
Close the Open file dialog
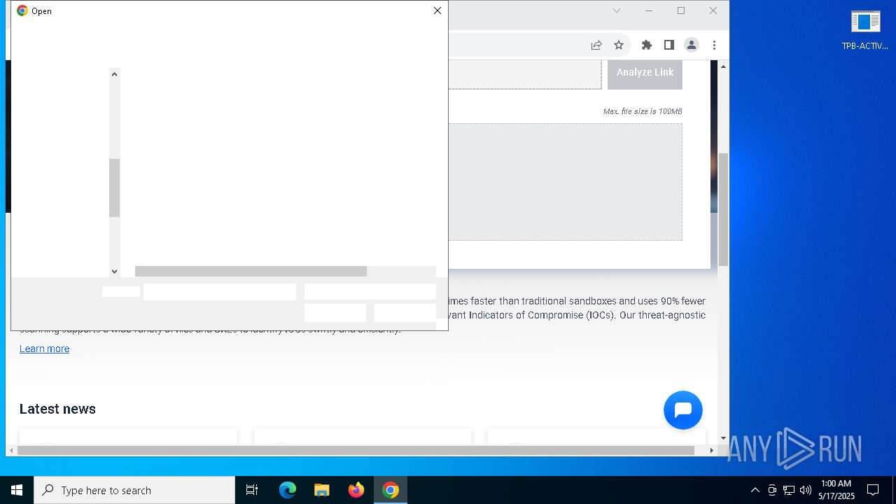click(x=437, y=10)
